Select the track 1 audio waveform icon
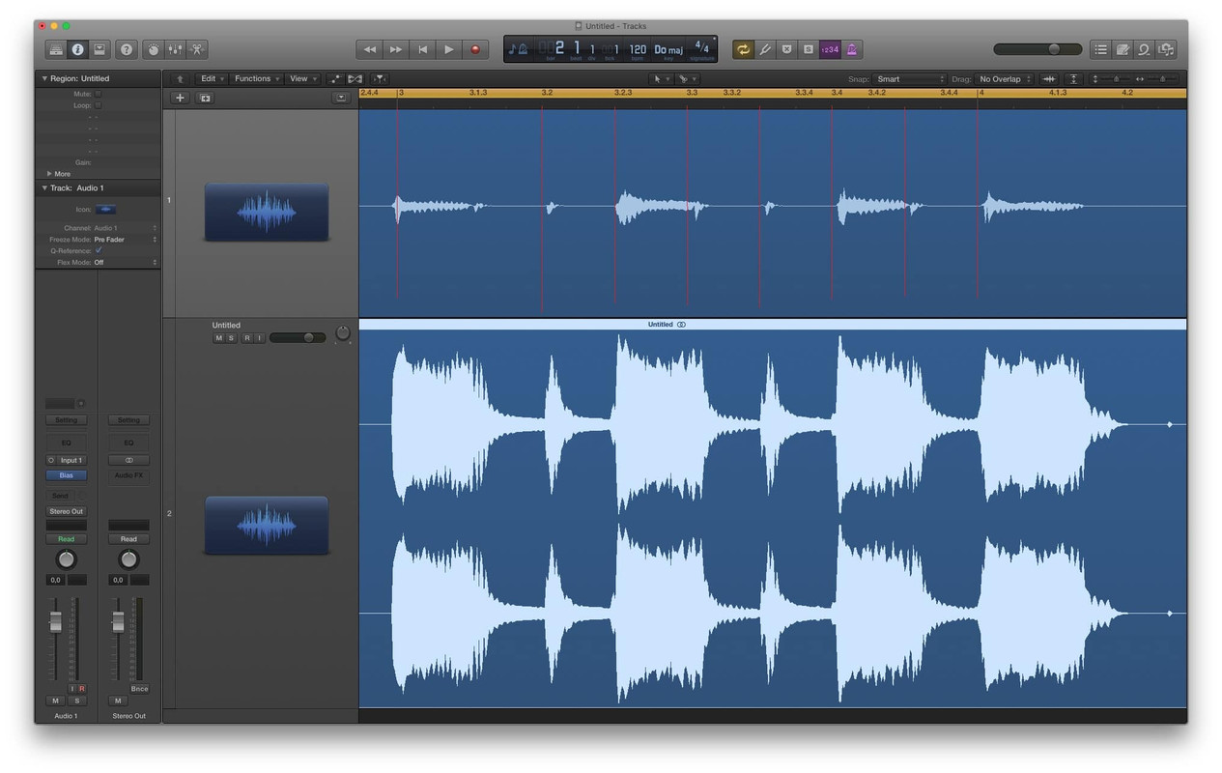Viewport: 1222px width, 773px height. (x=267, y=212)
